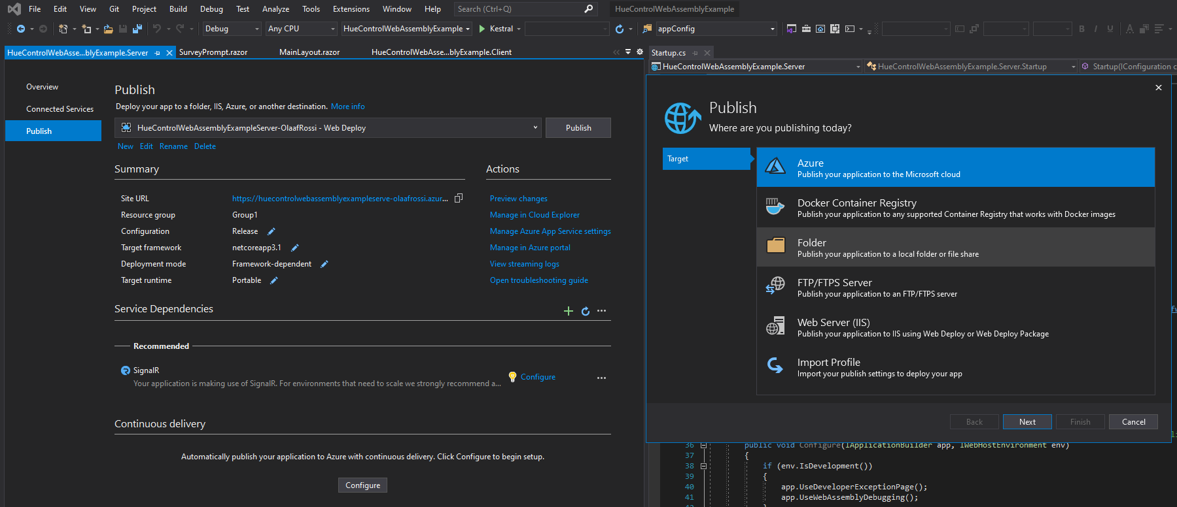Image resolution: width=1177 pixels, height=507 pixels.
Task: Add a service dependency with plus icon
Action: [x=569, y=311]
